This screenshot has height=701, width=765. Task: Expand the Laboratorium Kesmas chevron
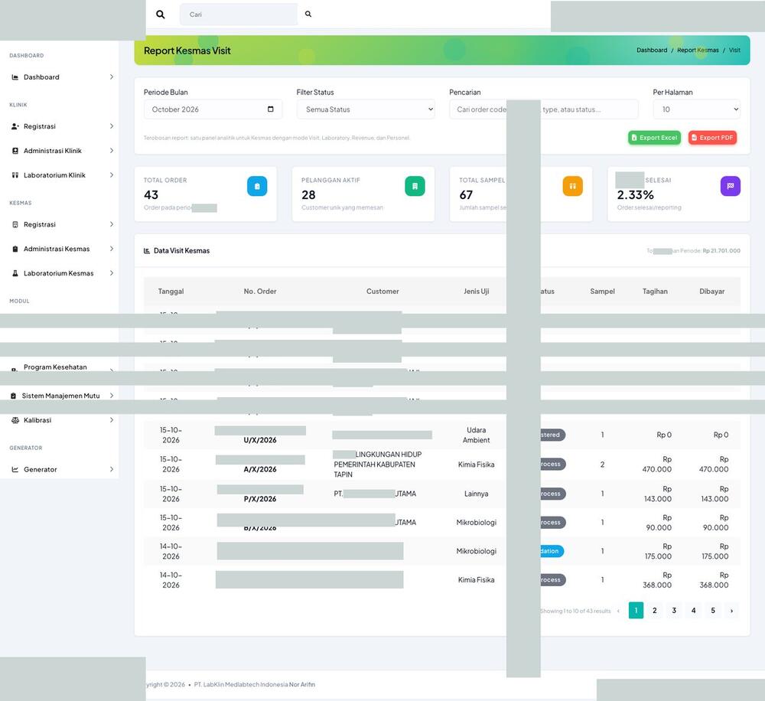(x=112, y=273)
